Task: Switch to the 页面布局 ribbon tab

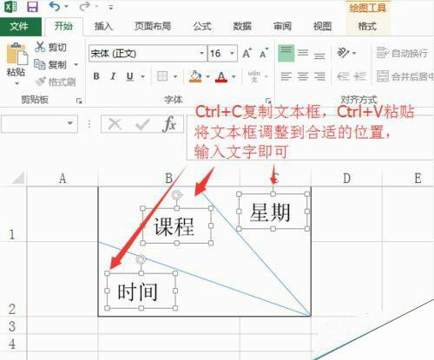Action: click(153, 26)
